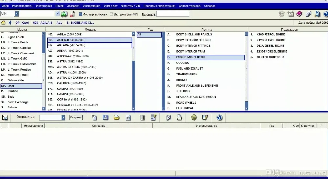Open the VIN type dropdown arrow
This screenshot has width=328, height=180.
(x=16, y=14)
